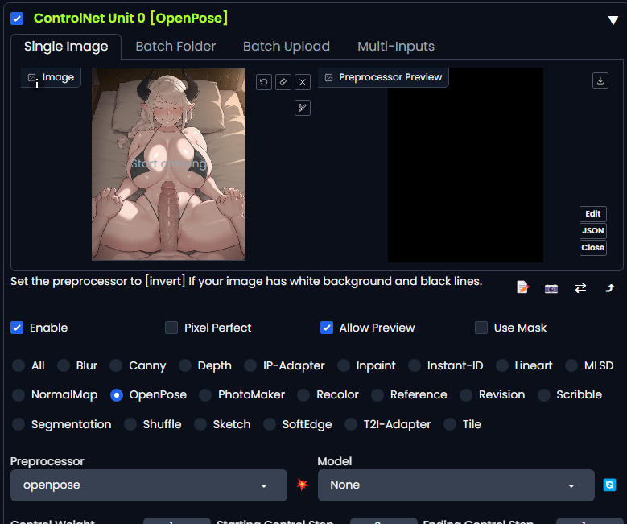This screenshot has width=627, height=524.
Task: Pick the Reference control type
Action: coord(377,394)
